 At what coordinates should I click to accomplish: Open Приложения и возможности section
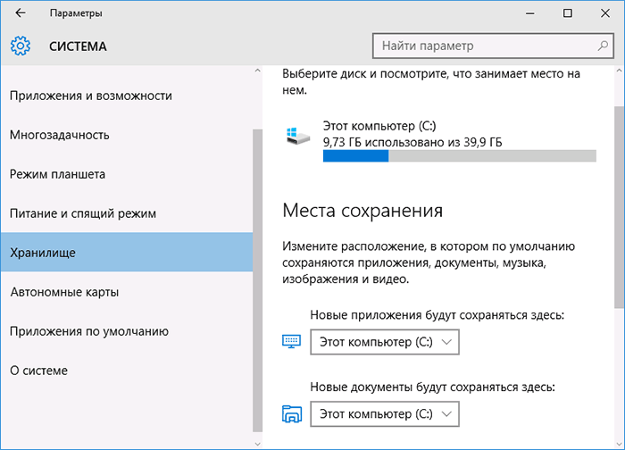pos(91,96)
